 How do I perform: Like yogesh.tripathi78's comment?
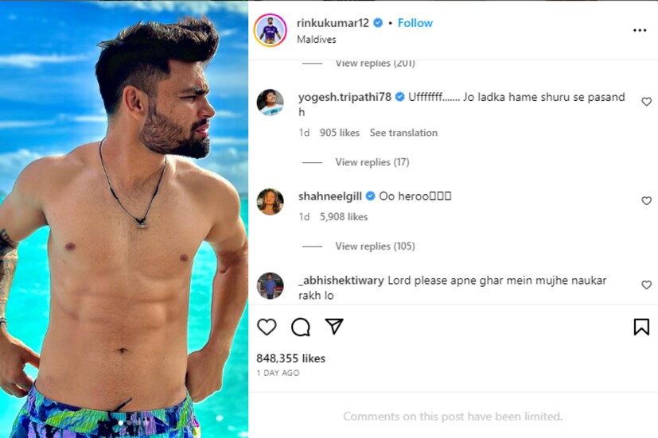click(x=646, y=102)
